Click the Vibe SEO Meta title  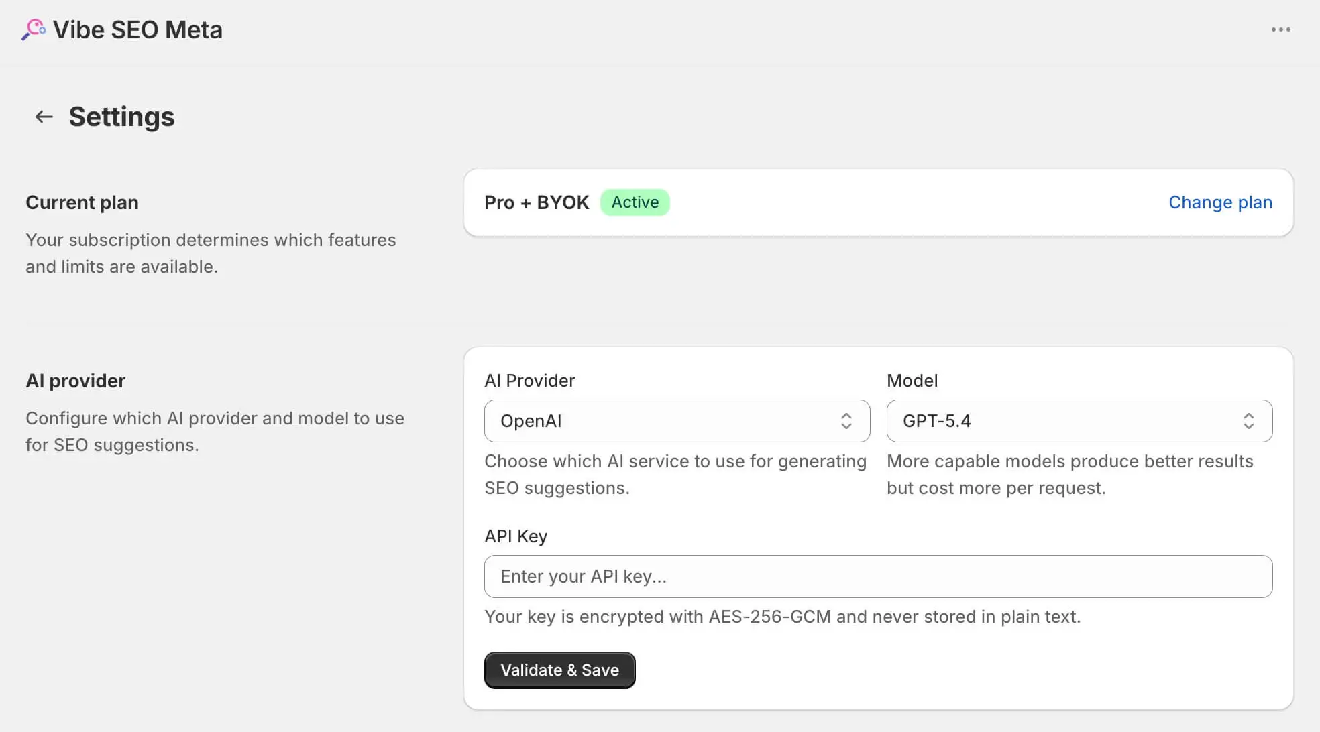[137, 29]
